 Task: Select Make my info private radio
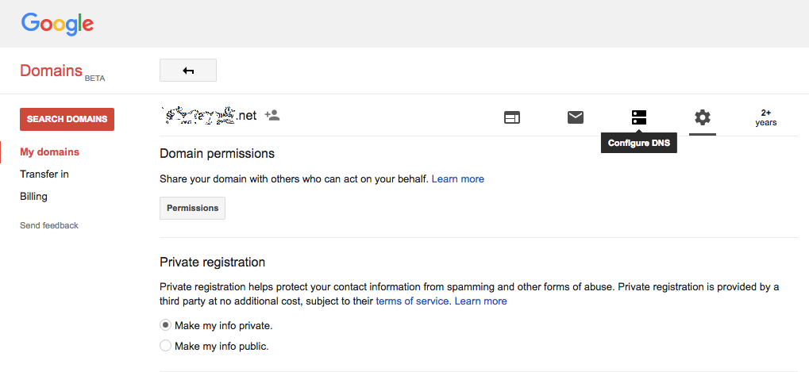click(x=166, y=326)
